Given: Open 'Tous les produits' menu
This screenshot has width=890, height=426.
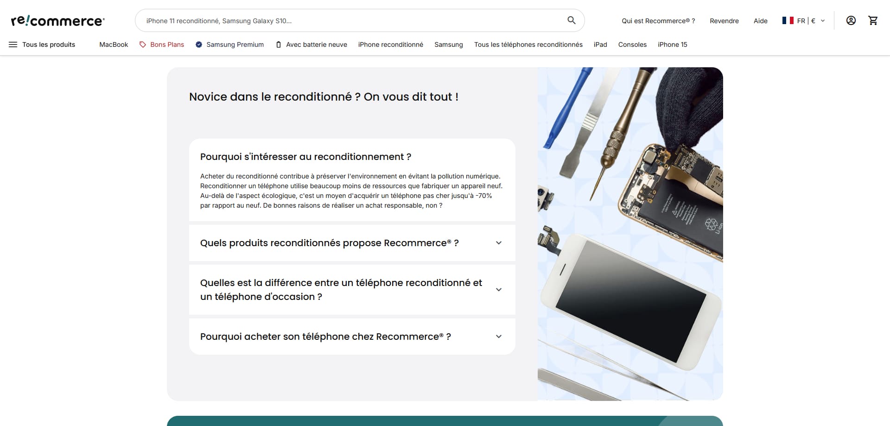Looking at the screenshot, I should (x=42, y=45).
